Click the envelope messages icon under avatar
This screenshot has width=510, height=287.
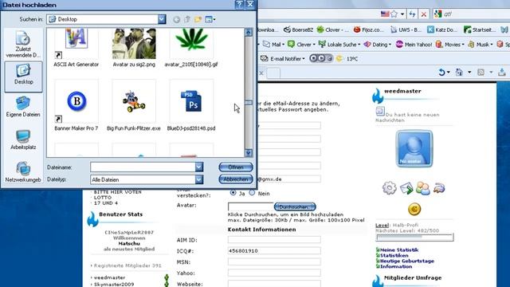[406, 188]
